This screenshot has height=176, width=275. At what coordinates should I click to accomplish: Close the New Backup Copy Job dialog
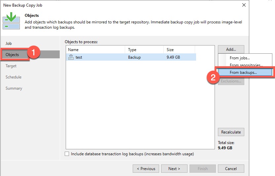pos(244,5)
